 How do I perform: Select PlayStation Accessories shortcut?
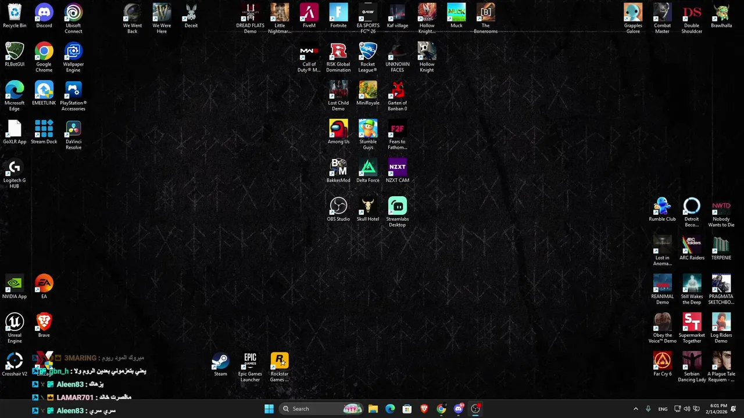73,96
